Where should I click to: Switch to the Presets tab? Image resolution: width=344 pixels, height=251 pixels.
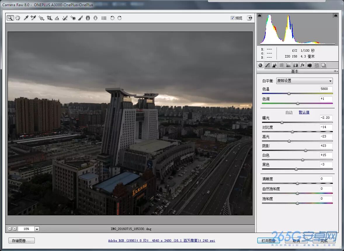[317, 65]
